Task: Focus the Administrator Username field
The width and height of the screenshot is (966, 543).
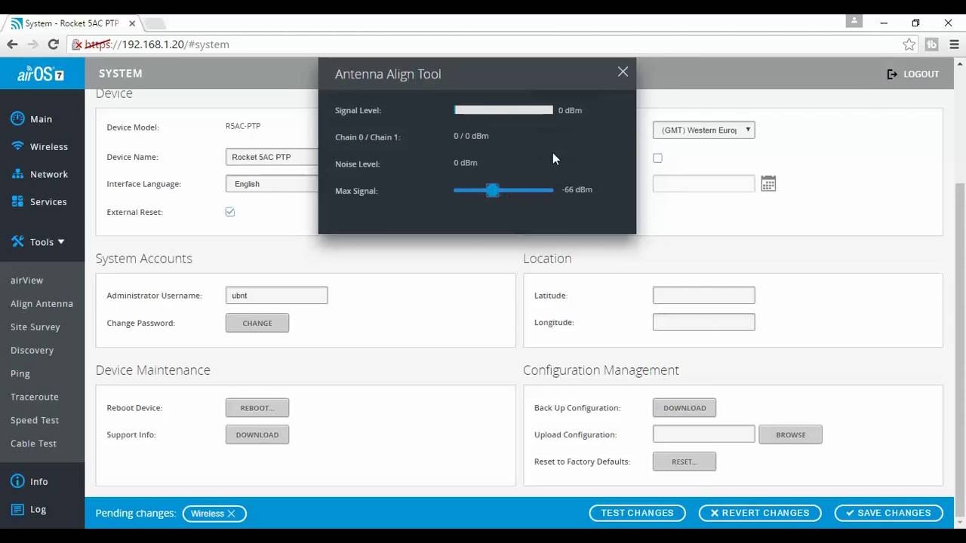Action: pos(276,296)
